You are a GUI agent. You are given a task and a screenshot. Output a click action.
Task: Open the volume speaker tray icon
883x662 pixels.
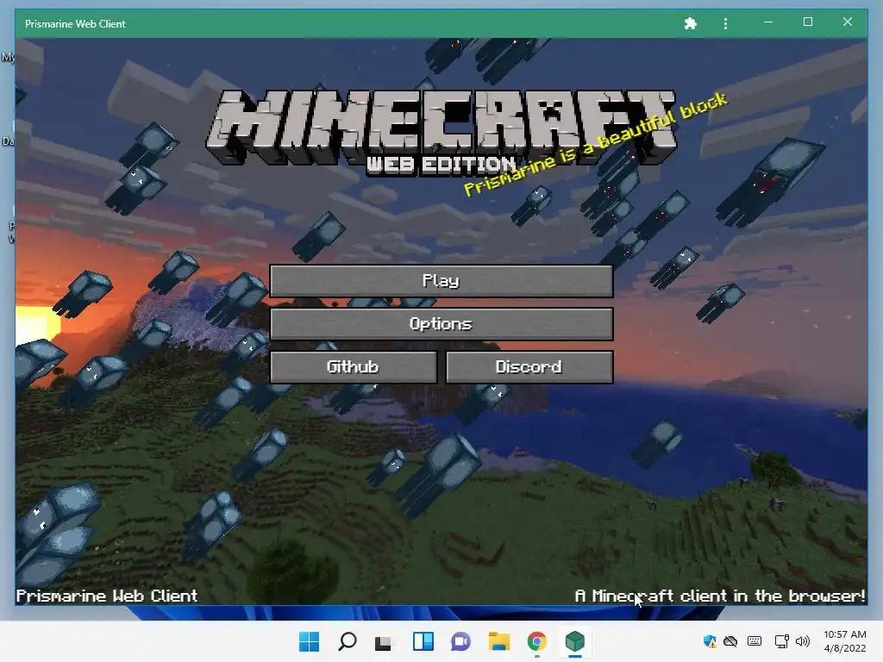tap(803, 641)
